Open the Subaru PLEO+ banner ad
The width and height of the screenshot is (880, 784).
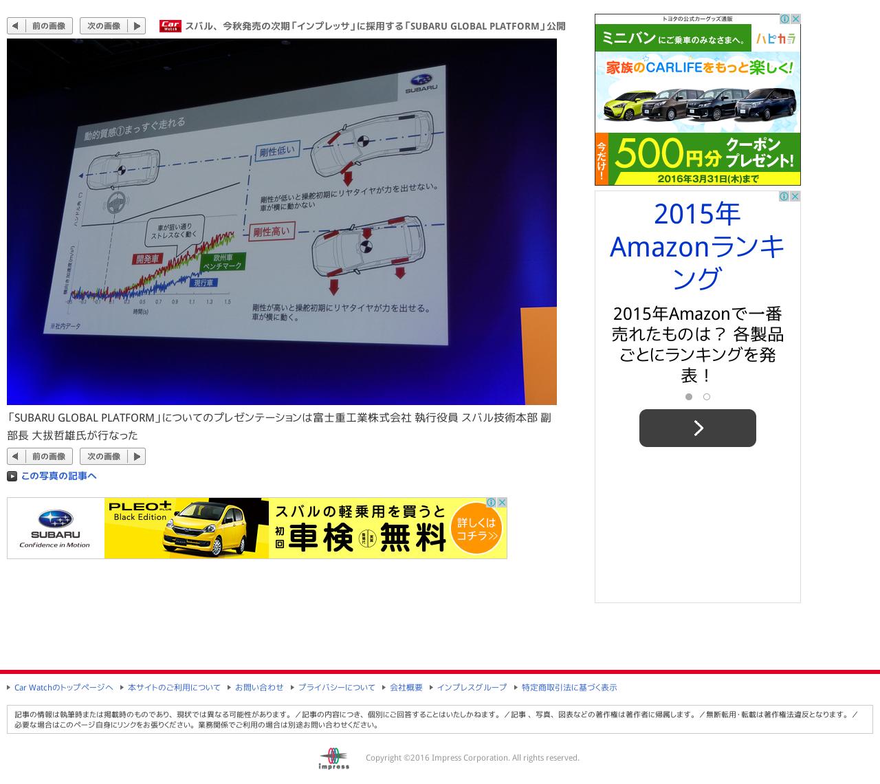coord(257,528)
